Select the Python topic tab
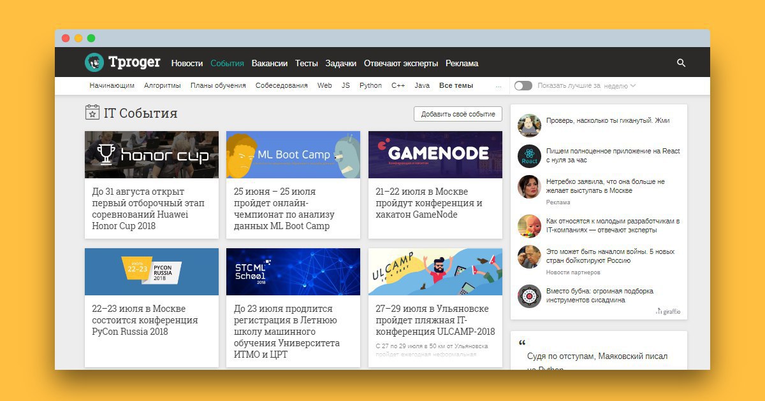The width and height of the screenshot is (765, 401). [370, 85]
